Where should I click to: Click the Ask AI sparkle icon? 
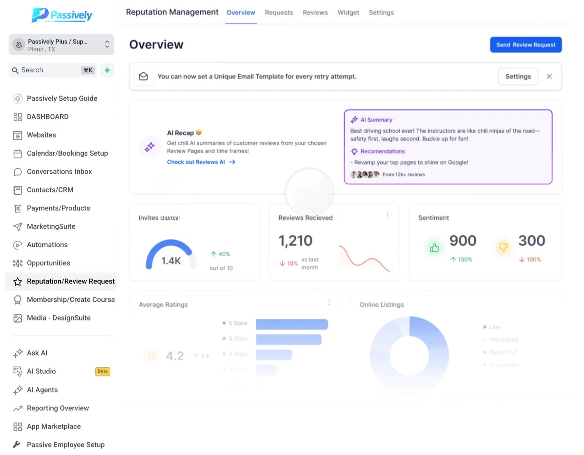point(18,353)
